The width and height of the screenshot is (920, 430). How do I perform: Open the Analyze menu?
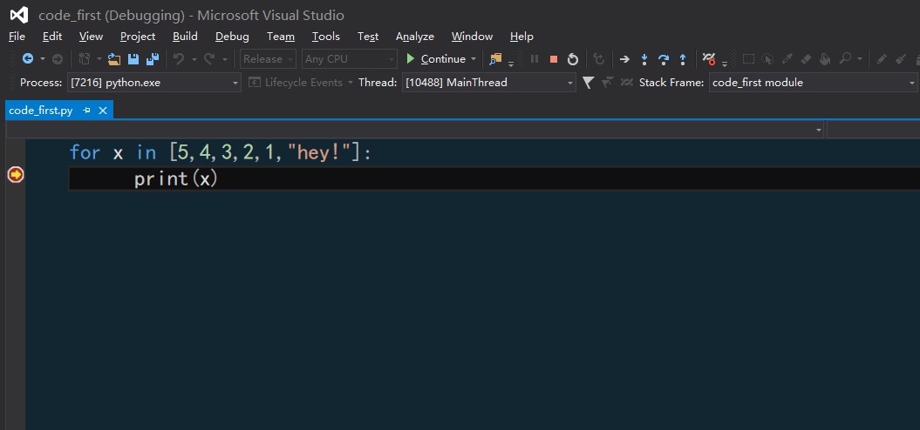(x=415, y=37)
